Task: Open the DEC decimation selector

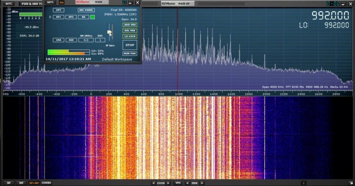Action: [100, 40]
